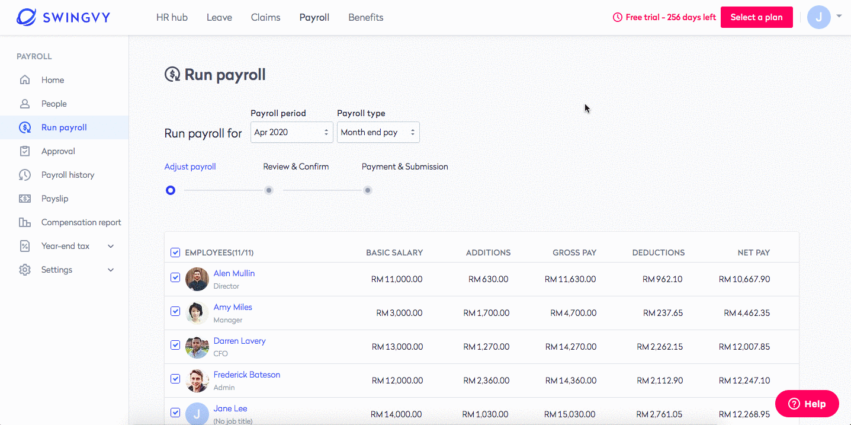Open Frederick Bateson's name link

click(x=247, y=375)
